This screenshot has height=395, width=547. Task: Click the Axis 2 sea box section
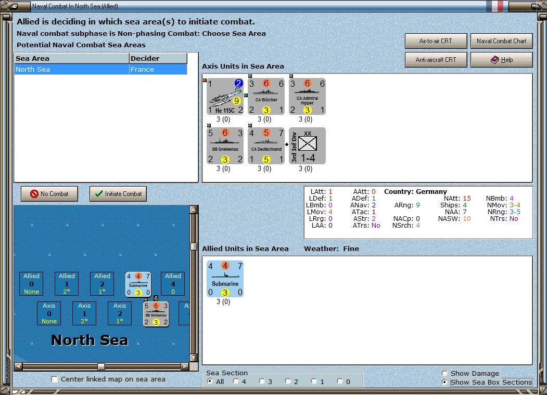pyautogui.click(x=120, y=313)
